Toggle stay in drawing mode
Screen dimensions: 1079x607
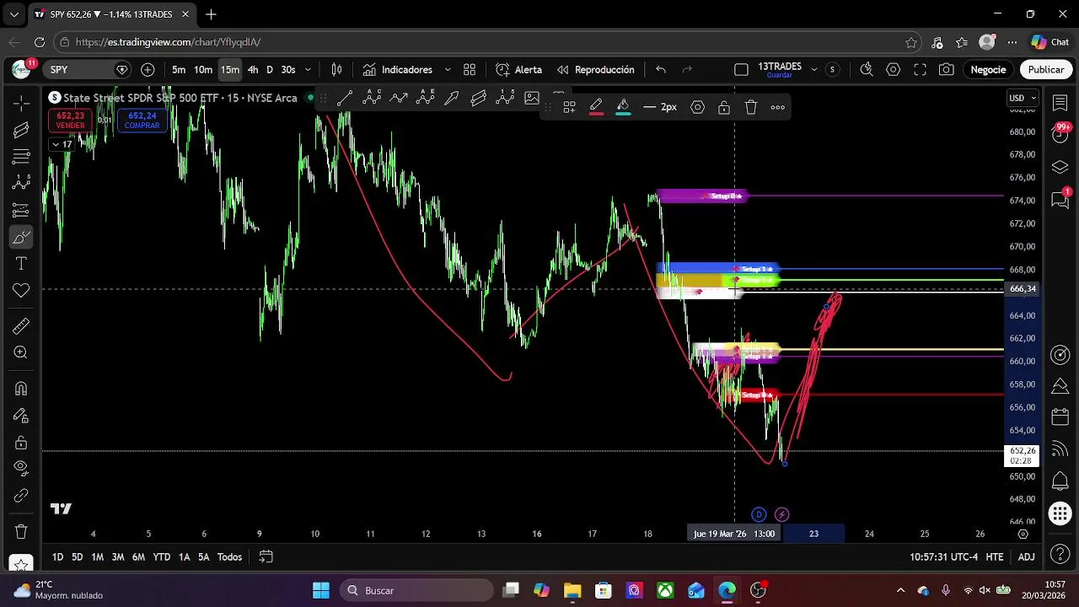pyautogui.click(x=21, y=416)
